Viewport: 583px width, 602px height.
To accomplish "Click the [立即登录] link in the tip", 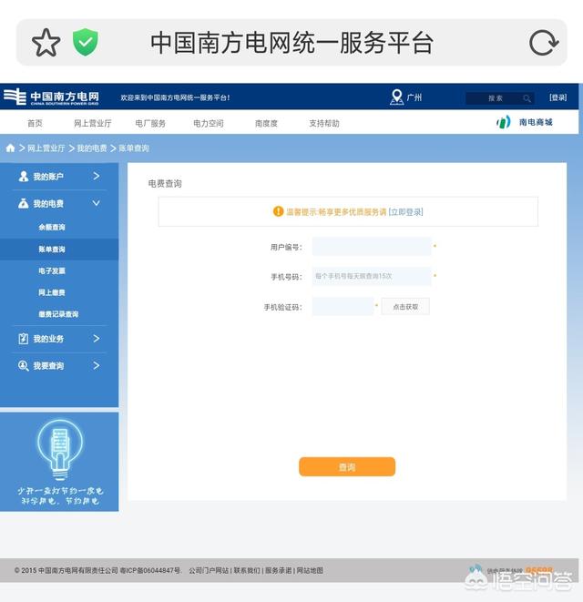I will click(405, 212).
